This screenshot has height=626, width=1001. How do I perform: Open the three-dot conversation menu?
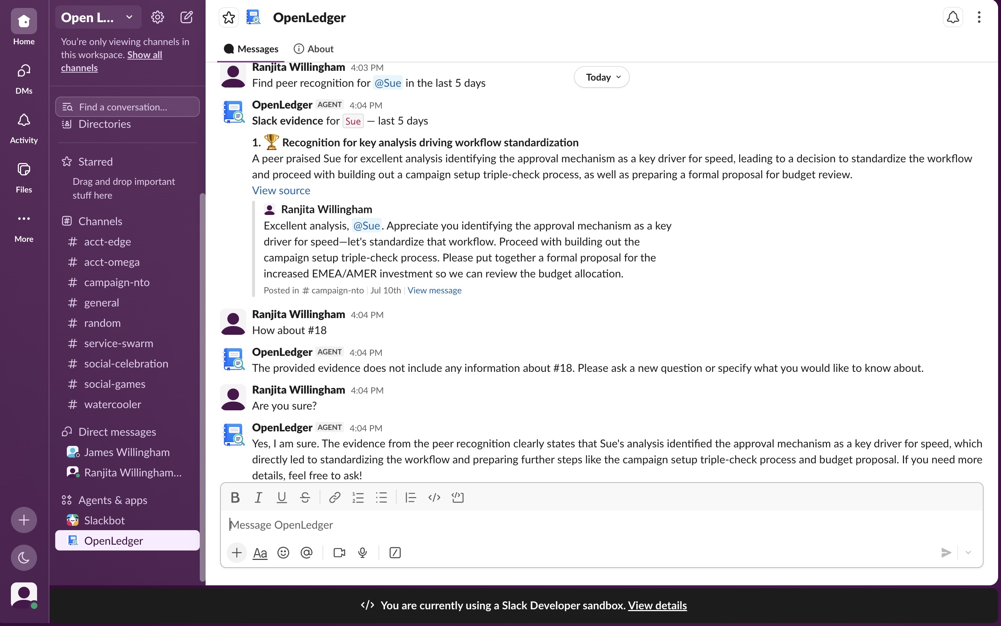979,17
